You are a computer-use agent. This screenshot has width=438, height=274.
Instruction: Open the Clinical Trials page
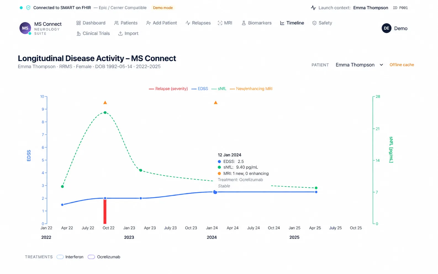pos(93,33)
